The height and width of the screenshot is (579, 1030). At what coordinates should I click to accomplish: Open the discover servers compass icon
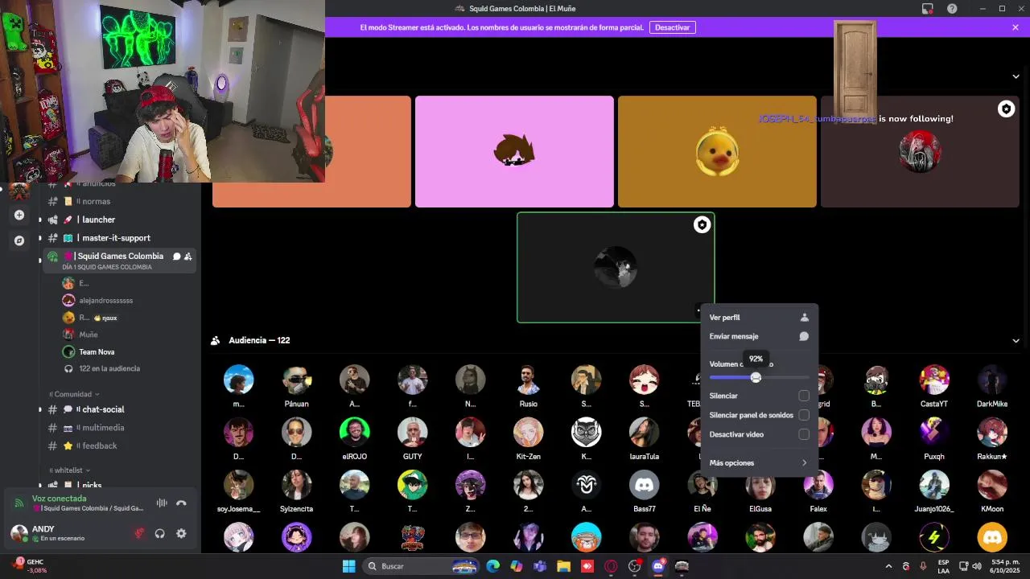point(19,240)
